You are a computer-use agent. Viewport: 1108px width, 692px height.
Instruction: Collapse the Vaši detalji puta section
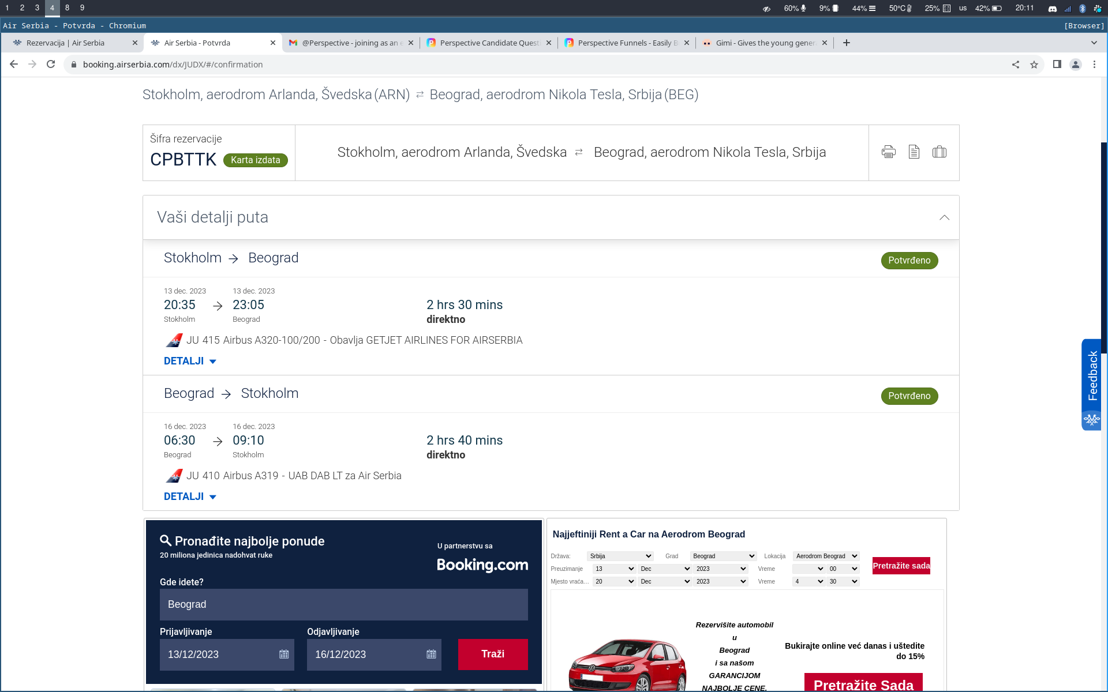pos(944,217)
